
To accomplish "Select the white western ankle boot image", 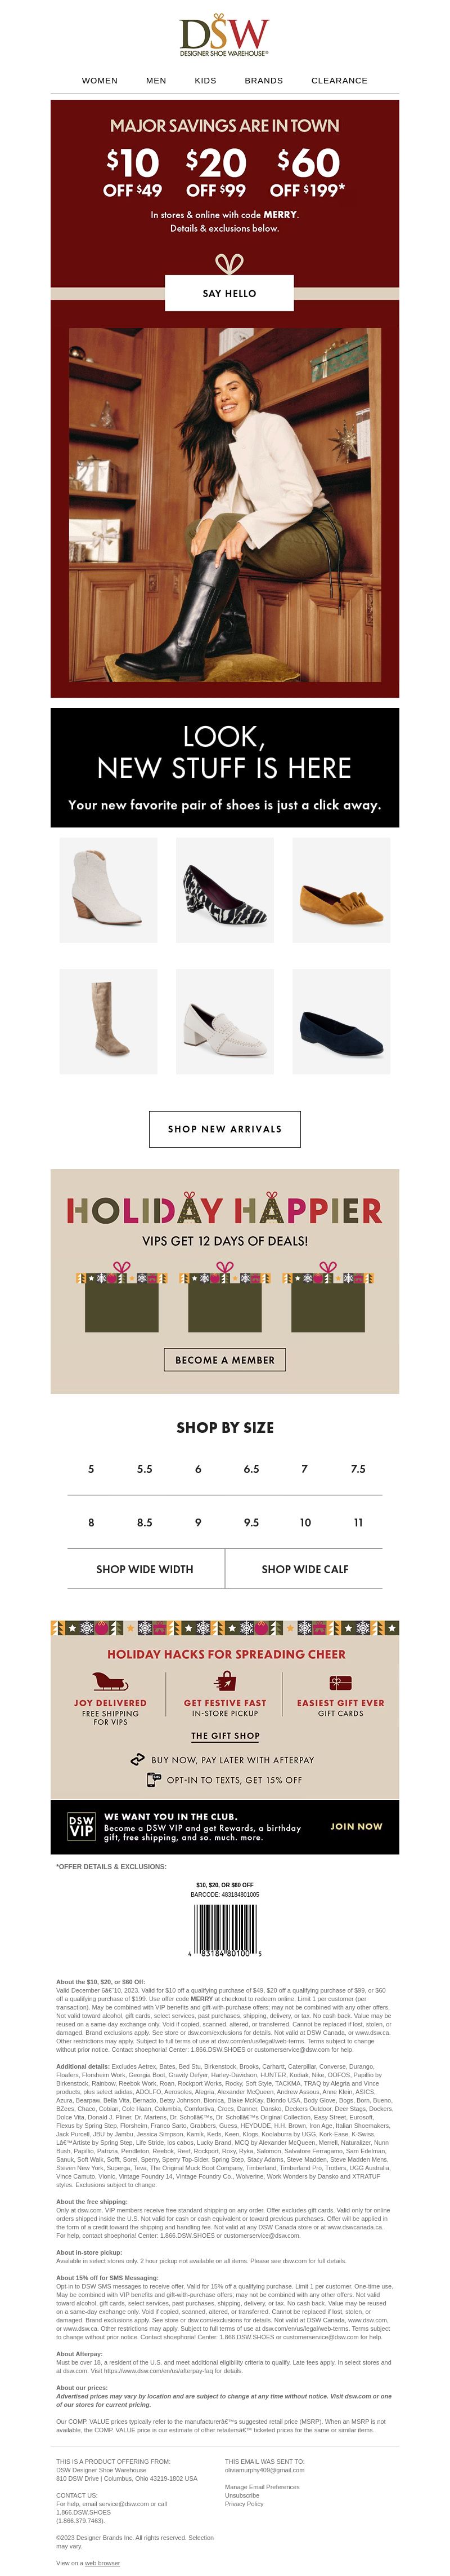I will coord(108,890).
